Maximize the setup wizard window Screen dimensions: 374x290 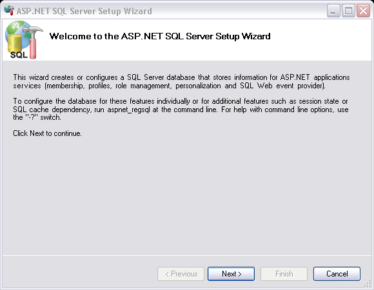click(x=348, y=11)
